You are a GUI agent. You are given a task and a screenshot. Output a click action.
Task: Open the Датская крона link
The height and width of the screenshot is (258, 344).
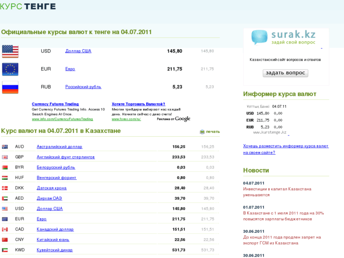pos(52,188)
